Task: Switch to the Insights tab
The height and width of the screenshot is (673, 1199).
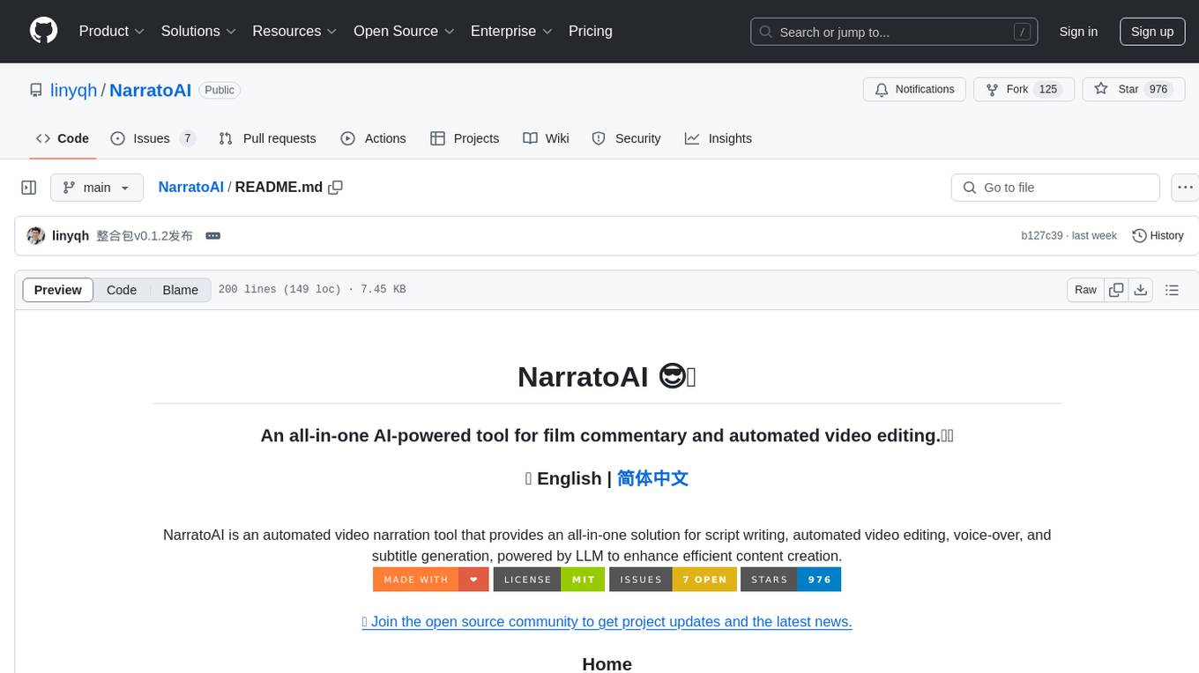Action: coord(719,138)
